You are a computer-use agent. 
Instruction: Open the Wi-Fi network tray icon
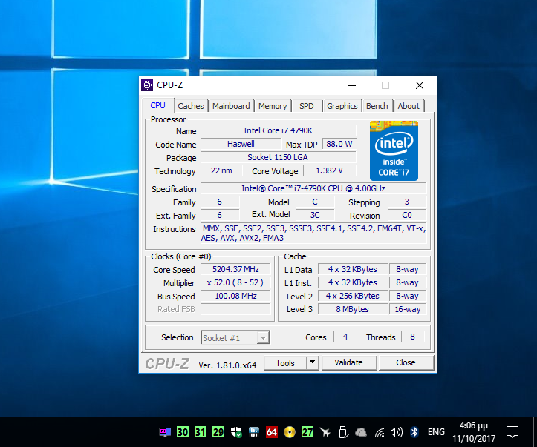click(x=379, y=433)
